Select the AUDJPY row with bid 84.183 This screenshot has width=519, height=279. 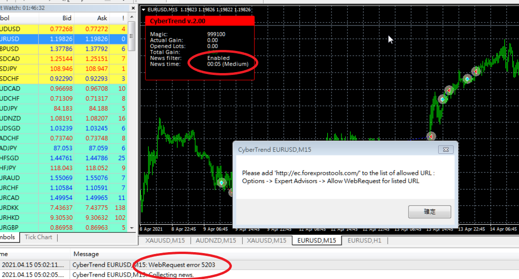tap(64, 108)
